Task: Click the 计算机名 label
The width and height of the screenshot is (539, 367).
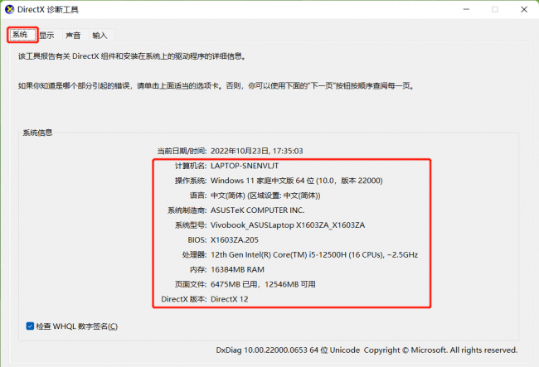Action: (x=191, y=166)
